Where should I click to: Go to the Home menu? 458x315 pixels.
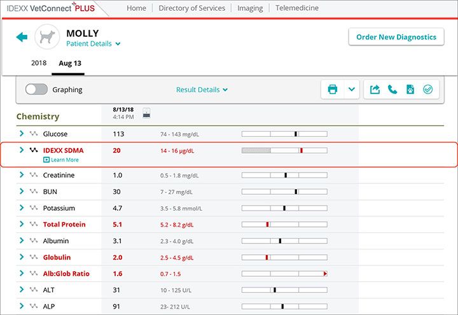click(x=136, y=8)
